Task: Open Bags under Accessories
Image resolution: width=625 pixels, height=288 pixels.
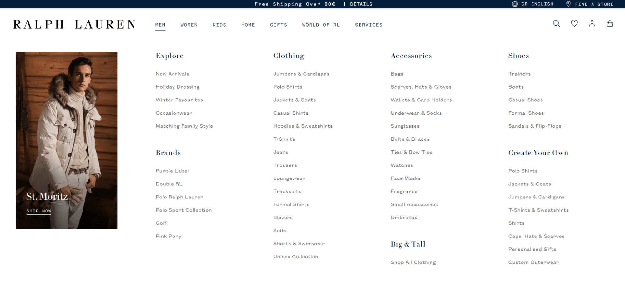Action: click(x=397, y=74)
